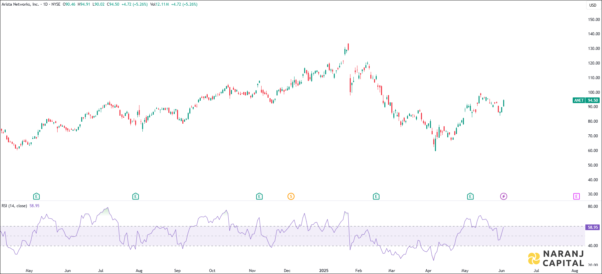This screenshot has width=602, height=274.
Task: Click the 130.00 price axis label
Action: pos(594,49)
